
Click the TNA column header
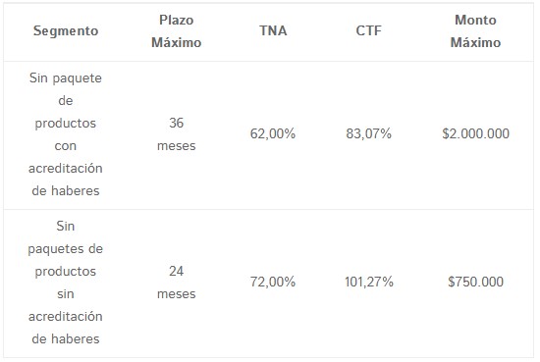[273, 31]
